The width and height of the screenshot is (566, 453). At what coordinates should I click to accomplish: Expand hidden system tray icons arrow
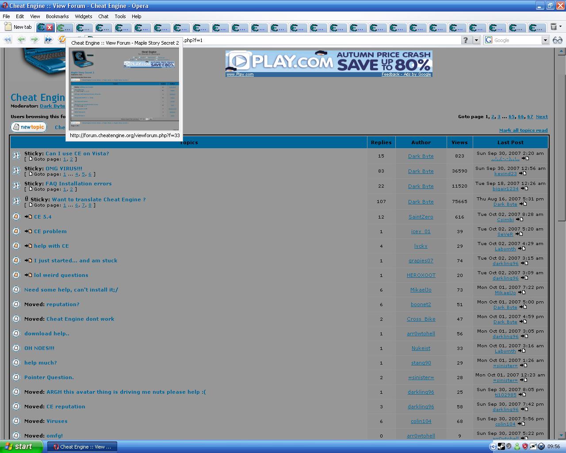tap(493, 446)
